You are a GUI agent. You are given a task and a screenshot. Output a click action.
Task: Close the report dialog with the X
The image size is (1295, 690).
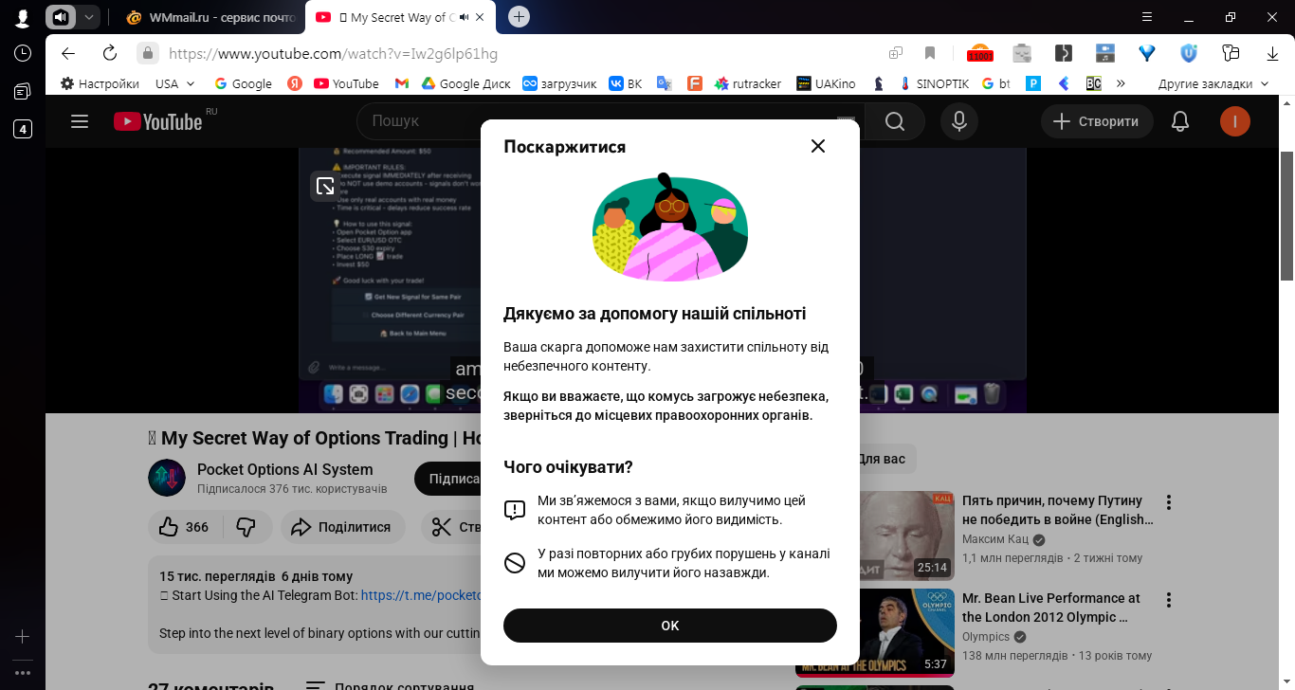818,146
